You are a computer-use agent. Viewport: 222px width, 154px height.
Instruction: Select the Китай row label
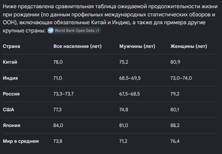click(10, 62)
